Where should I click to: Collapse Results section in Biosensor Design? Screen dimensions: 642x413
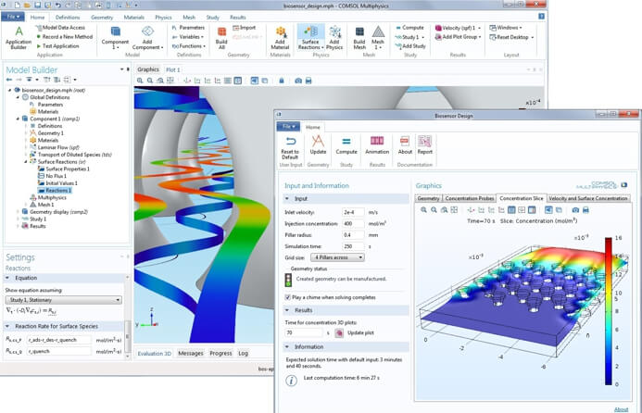286,310
